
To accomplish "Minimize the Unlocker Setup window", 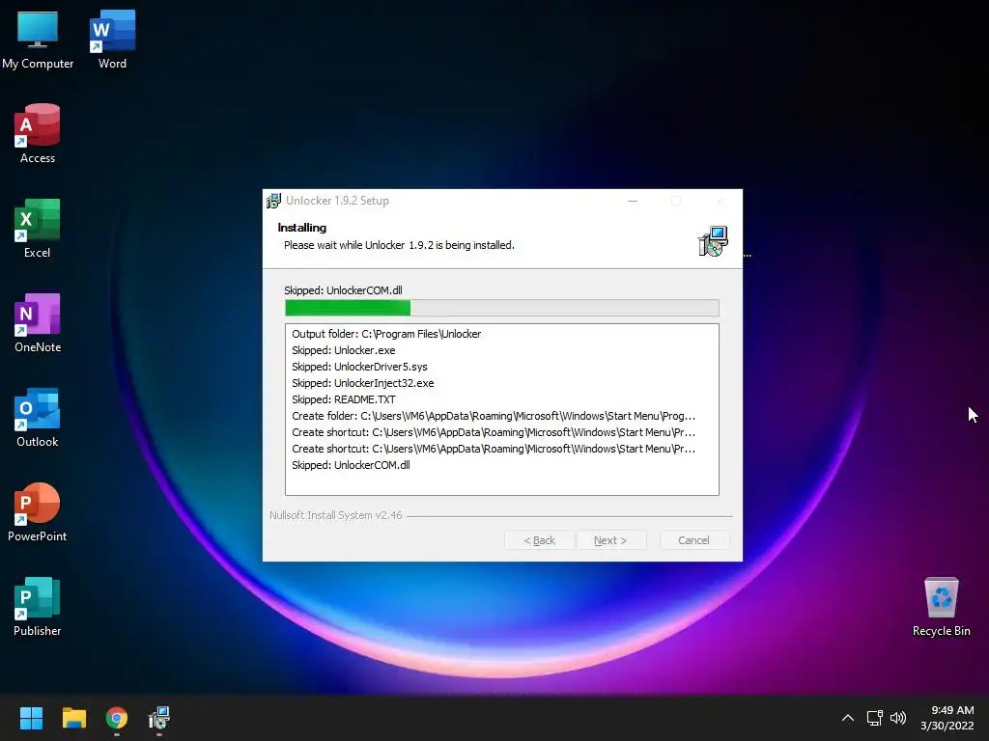I will pos(633,201).
